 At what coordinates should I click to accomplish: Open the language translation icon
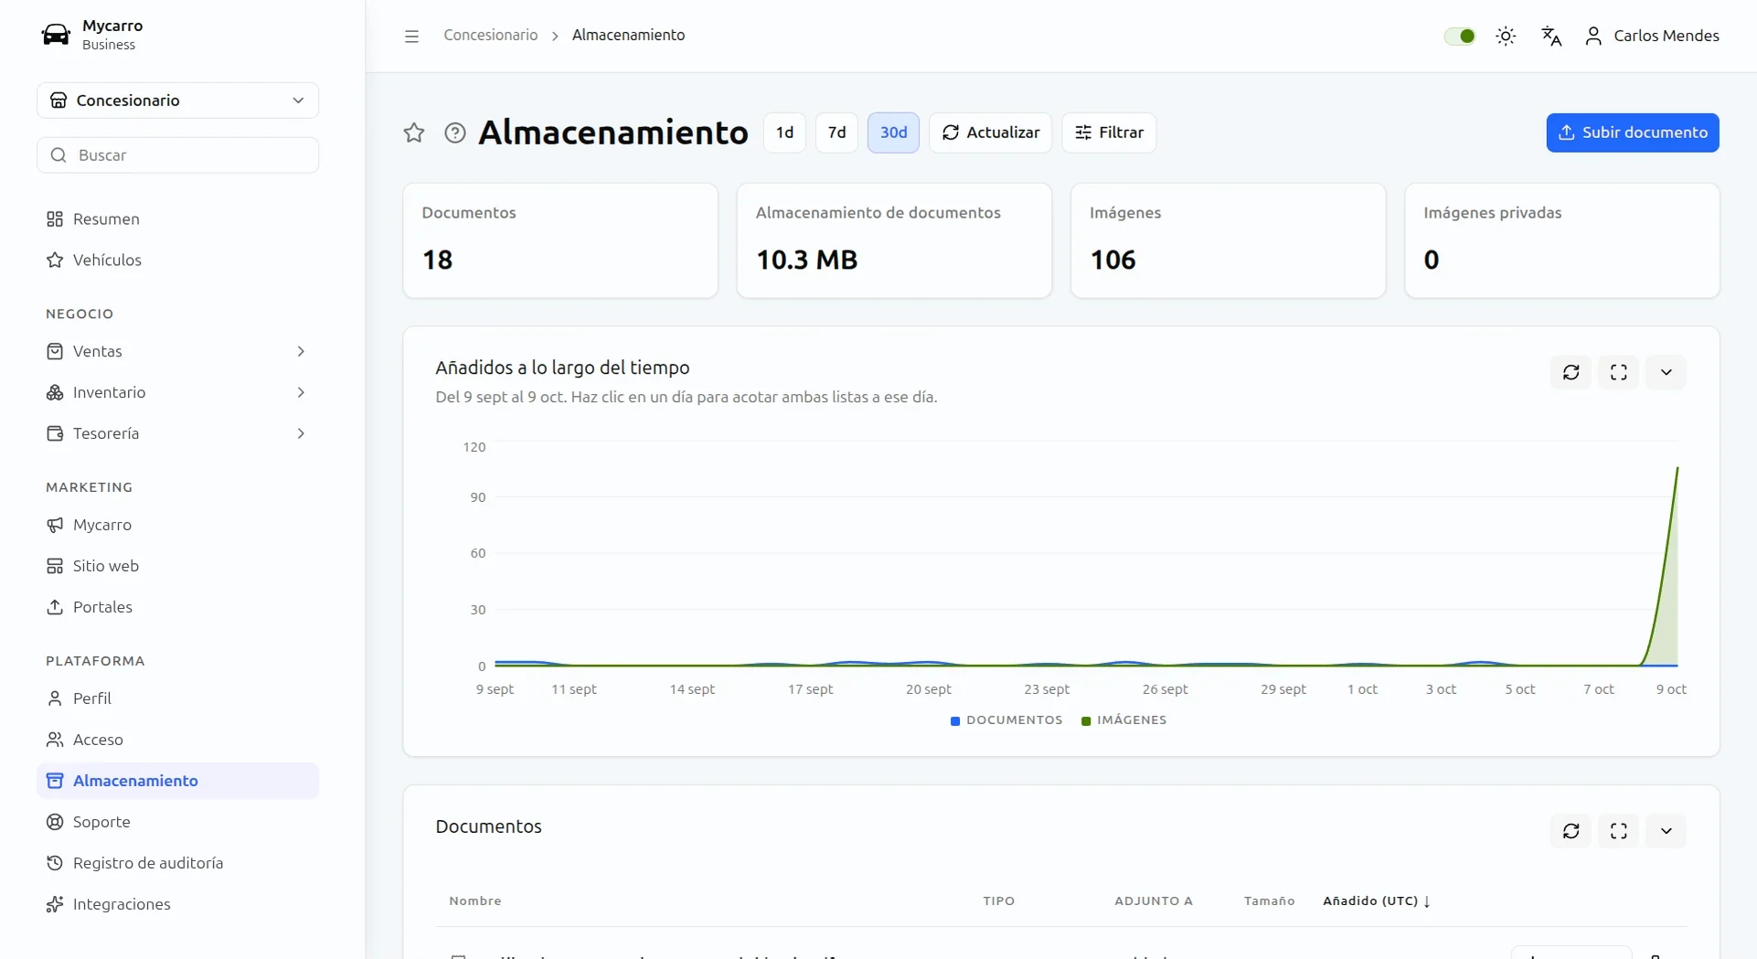[1551, 36]
